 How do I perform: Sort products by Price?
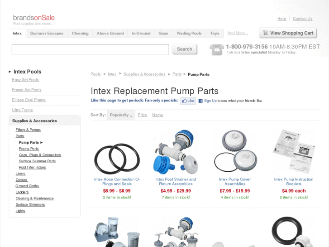click(x=142, y=115)
